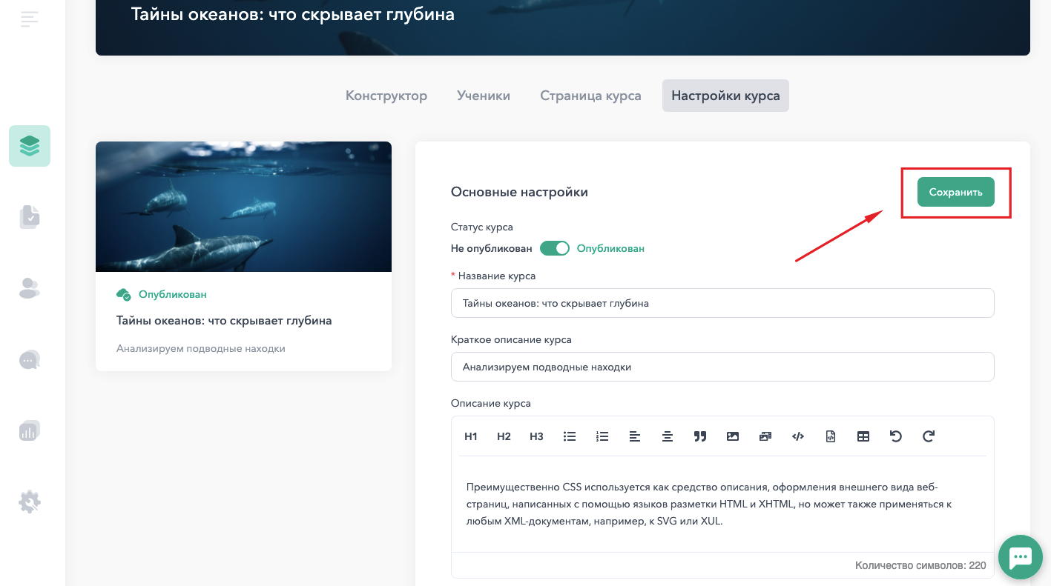The width and height of the screenshot is (1051, 586).
Task: Insert an image gallery into the description
Action: pos(765,436)
